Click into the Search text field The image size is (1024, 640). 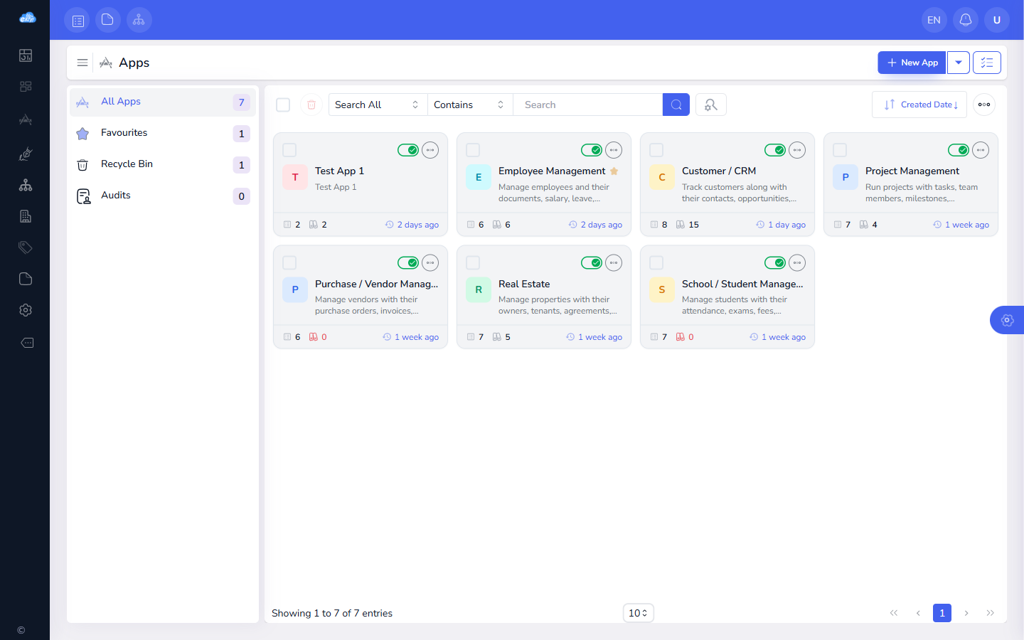click(587, 105)
